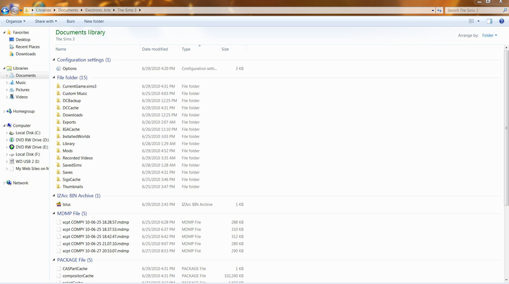
Task: Collapse the MDMP File (5) group
Action: point(54,214)
